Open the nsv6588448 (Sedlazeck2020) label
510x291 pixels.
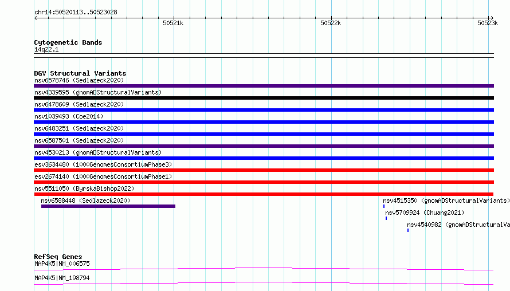[85, 200]
